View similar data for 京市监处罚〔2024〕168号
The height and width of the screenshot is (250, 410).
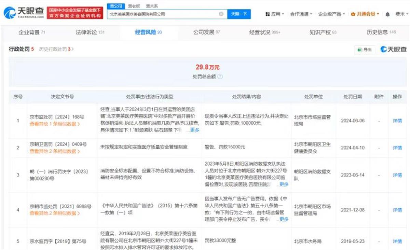point(55,124)
